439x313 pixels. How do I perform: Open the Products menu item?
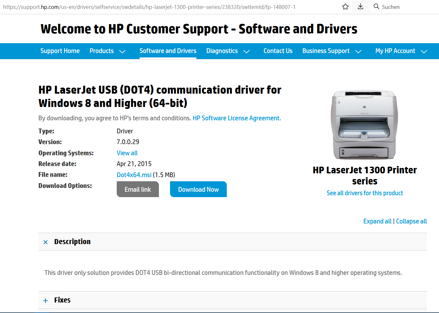(102, 51)
